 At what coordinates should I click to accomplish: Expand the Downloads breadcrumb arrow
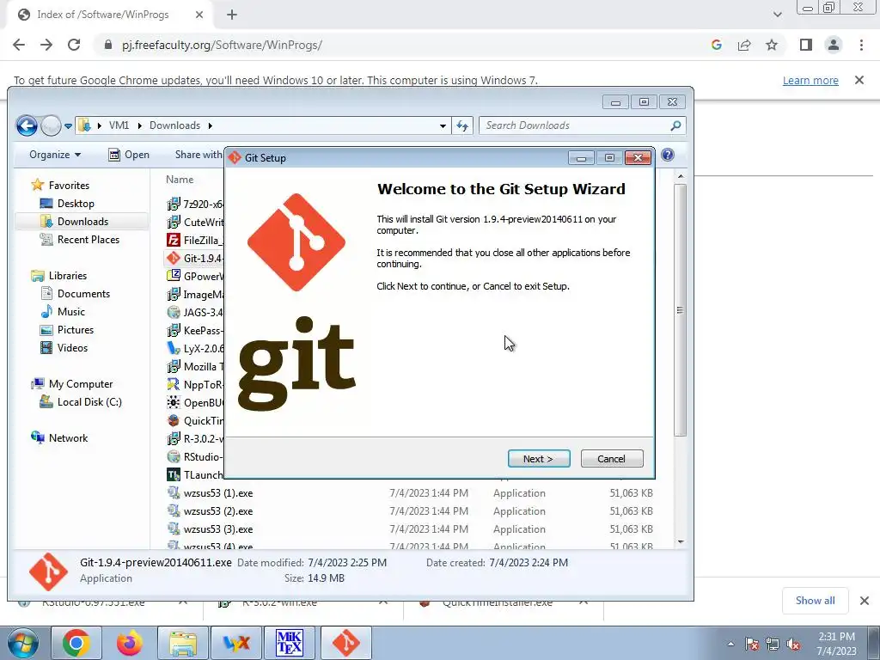point(210,125)
